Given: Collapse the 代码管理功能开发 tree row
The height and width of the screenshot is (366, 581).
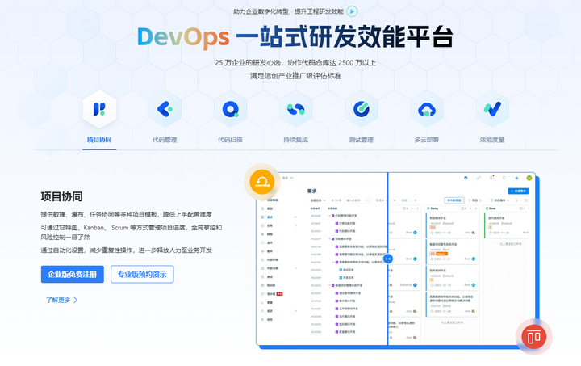Looking at the screenshot, I should coord(329,216).
